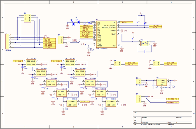196x129 pixels.
Task: Select resistor R5 near NRST line
Action: pos(133,38)
